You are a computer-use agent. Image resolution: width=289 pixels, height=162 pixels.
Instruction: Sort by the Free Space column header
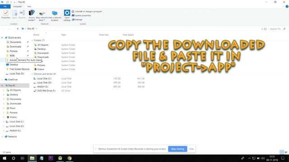tap(128, 35)
